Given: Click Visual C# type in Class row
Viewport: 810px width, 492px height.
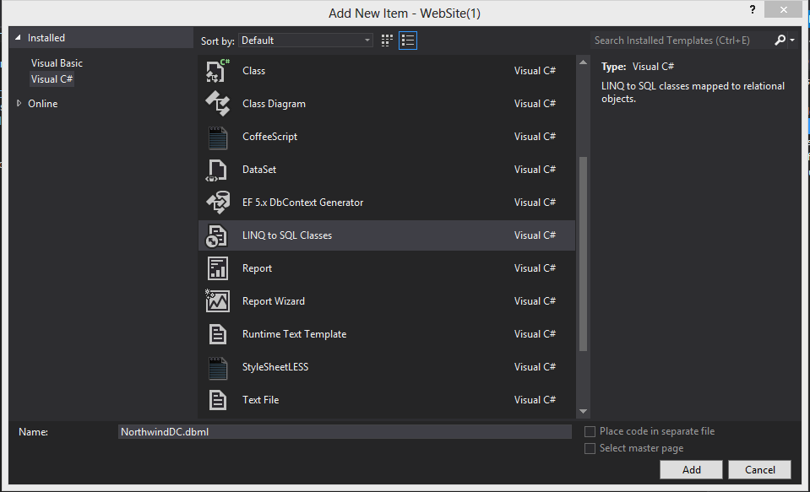Looking at the screenshot, I should coord(535,71).
